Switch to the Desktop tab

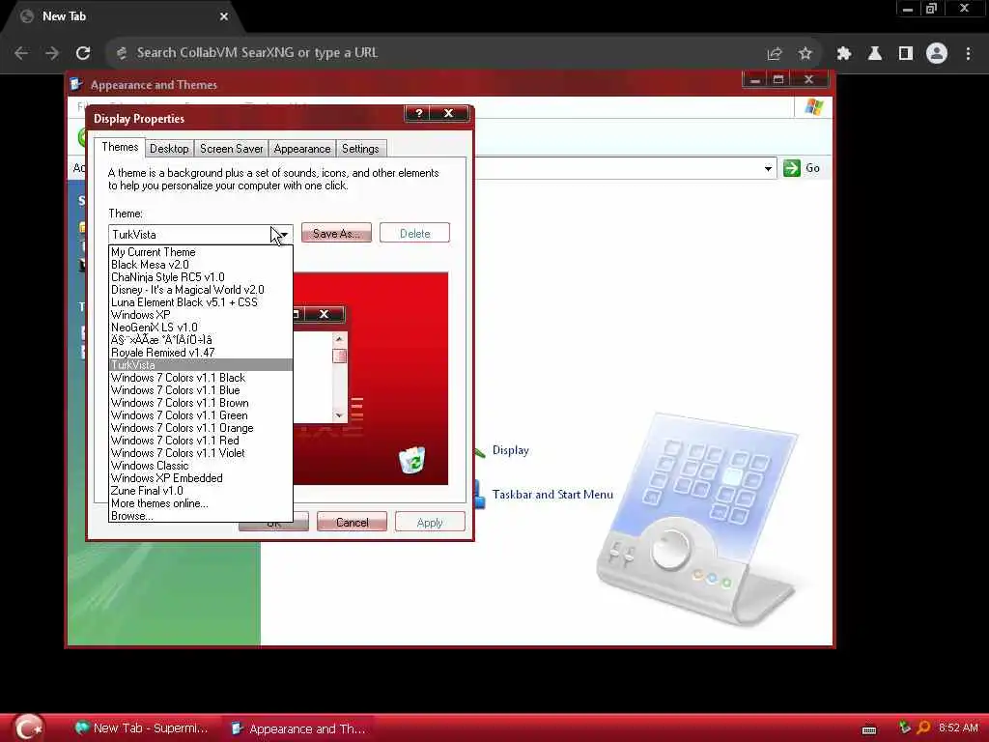pos(169,149)
